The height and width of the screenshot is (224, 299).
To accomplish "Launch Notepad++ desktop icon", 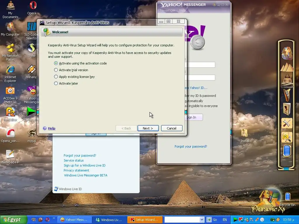I will 10,157.
